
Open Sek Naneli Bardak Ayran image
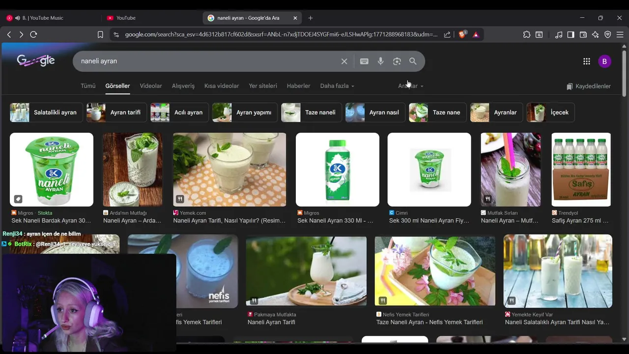(x=52, y=170)
